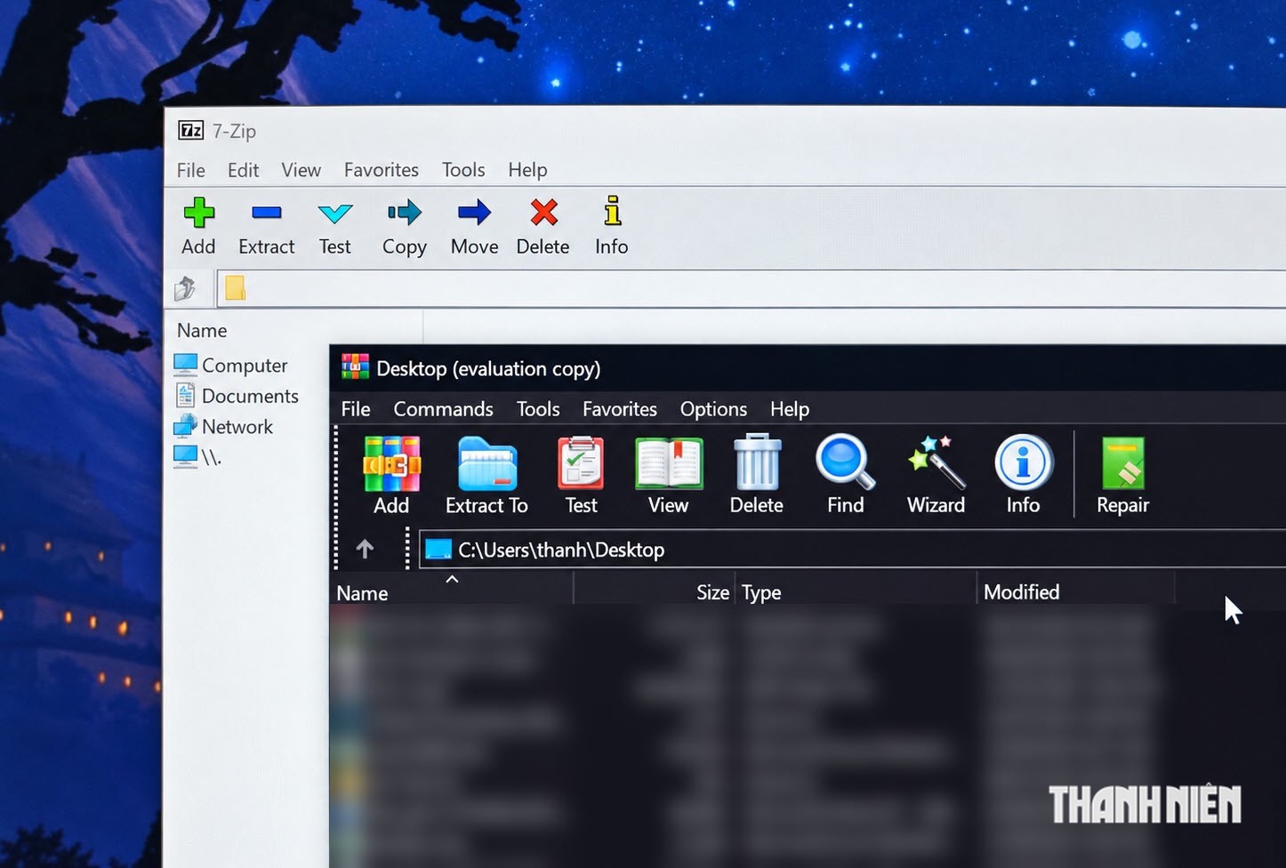This screenshot has height=868, width=1286.
Task: Click the WinRAR path field C:\Users\thanh\Desktop
Action: [x=854, y=550]
